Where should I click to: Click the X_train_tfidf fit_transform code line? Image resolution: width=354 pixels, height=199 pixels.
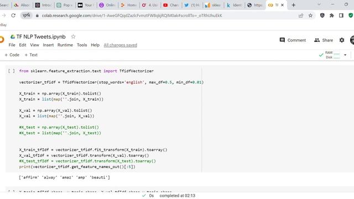93,150
